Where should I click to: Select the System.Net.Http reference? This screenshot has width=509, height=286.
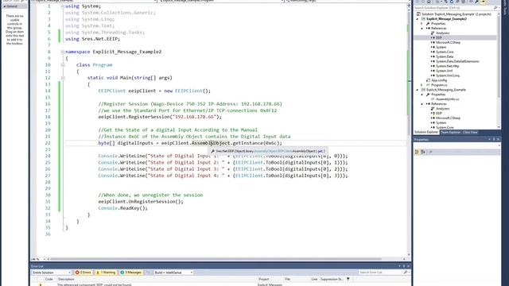point(447,66)
